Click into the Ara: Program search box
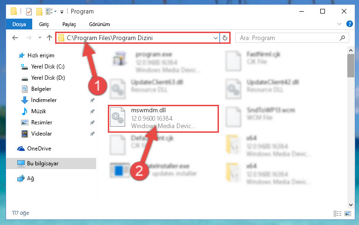359x225 pixels. [289, 38]
